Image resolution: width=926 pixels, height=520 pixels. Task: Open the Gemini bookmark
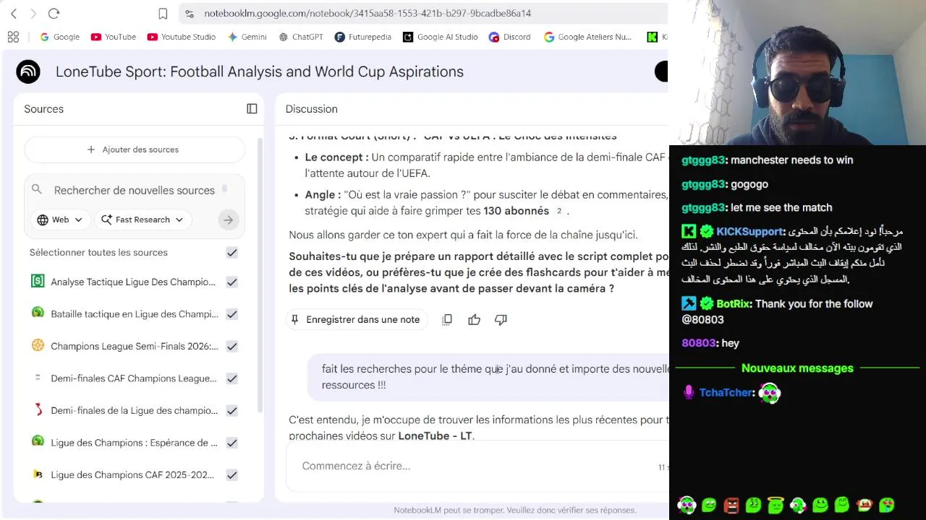[x=247, y=37]
